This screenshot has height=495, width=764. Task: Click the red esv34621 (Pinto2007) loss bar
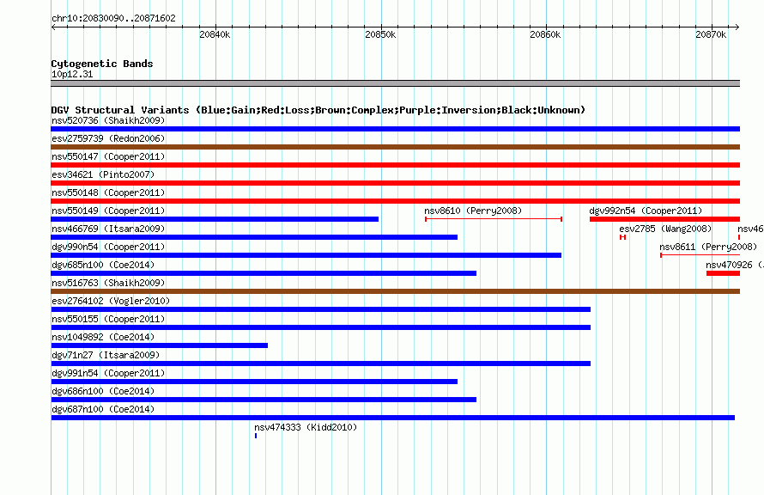tap(395, 183)
